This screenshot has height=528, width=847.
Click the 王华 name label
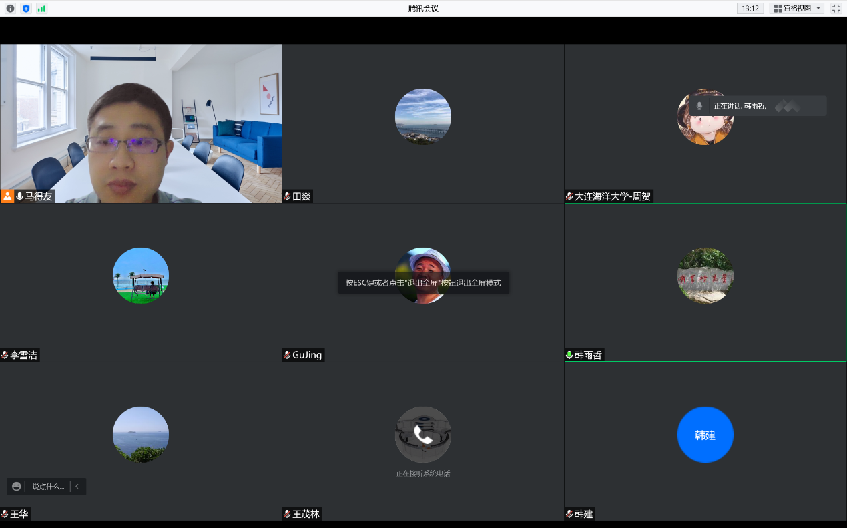tap(19, 514)
